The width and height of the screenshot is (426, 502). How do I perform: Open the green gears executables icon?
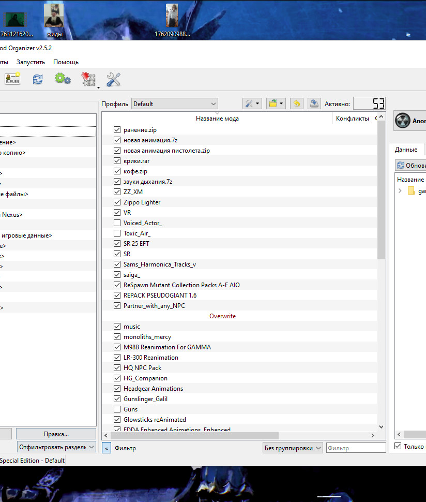(63, 79)
